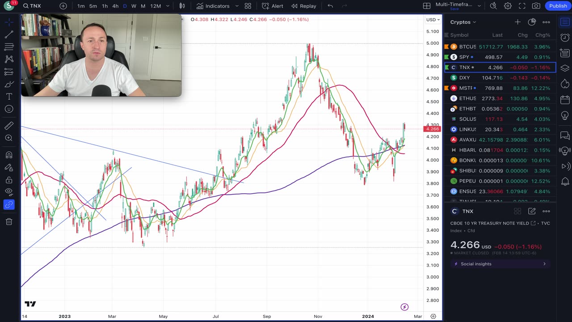
Task: Open the forecasting and measurement tools
Action: tap(9, 72)
